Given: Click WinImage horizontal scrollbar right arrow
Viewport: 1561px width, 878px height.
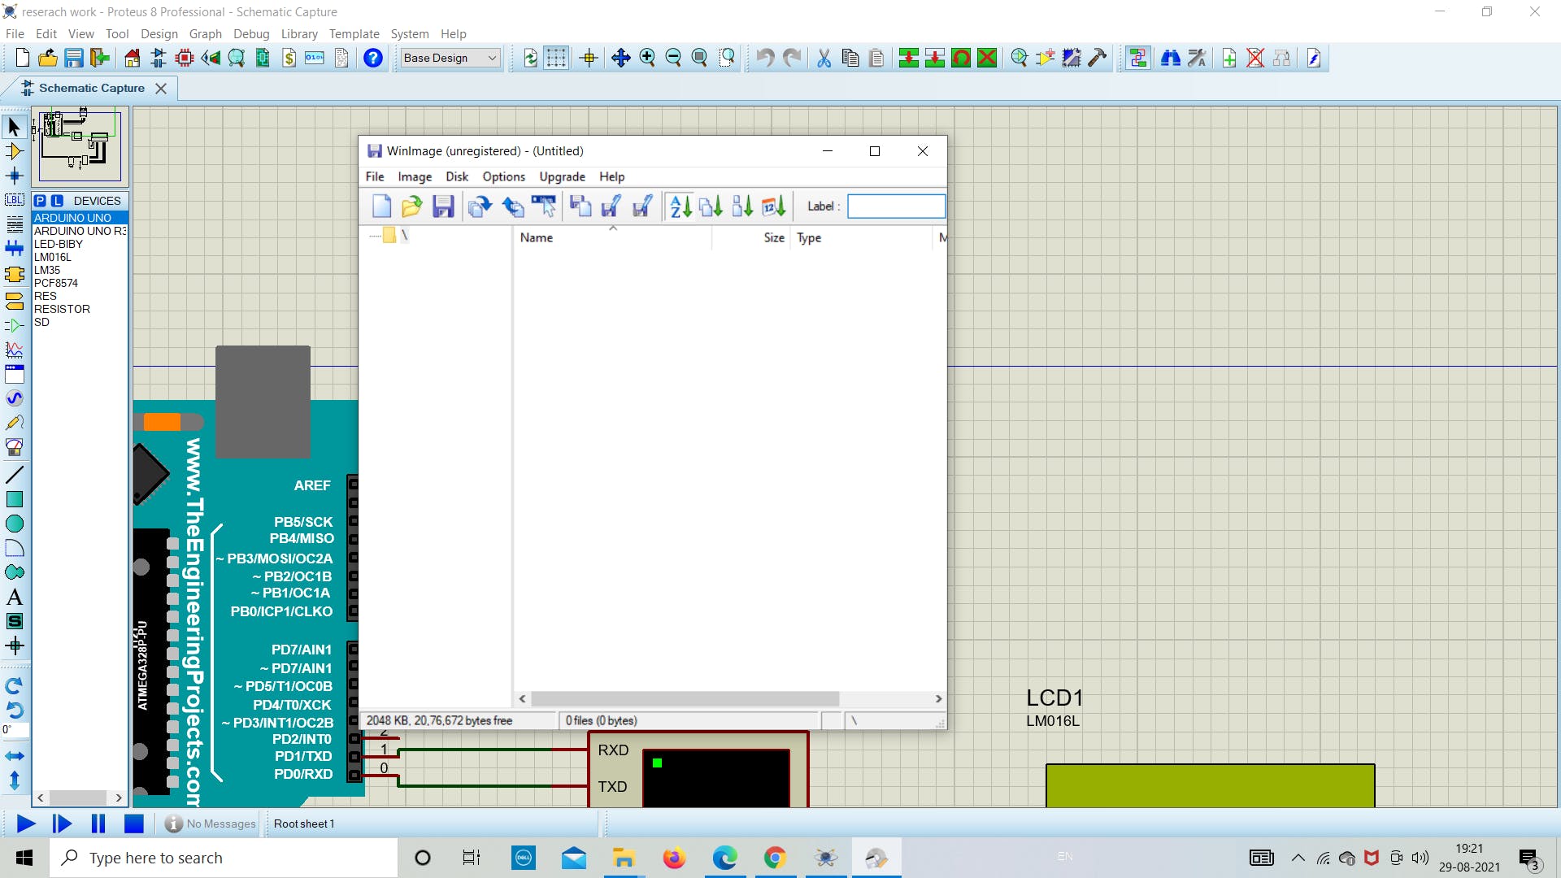Looking at the screenshot, I should click(x=938, y=699).
